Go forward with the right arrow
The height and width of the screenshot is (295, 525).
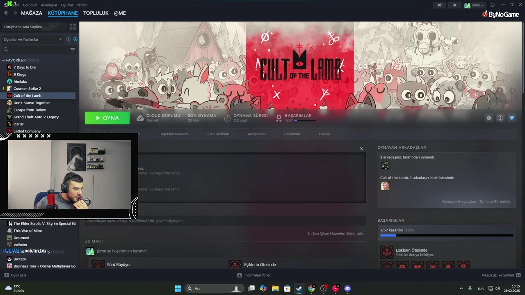point(15,13)
